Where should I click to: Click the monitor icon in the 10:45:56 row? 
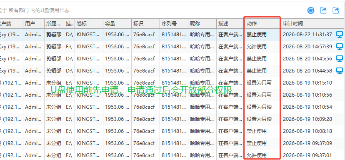340,59
